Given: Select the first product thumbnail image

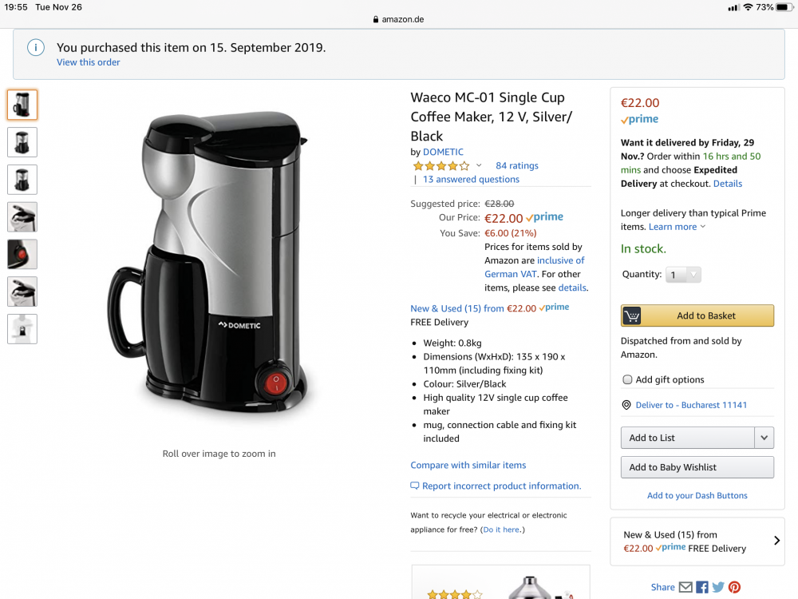Looking at the screenshot, I should point(22,105).
